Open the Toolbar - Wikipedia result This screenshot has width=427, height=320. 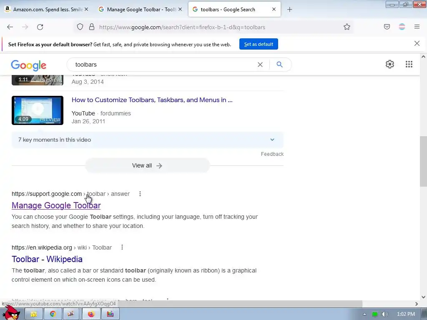pyautogui.click(x=47, y=259)
